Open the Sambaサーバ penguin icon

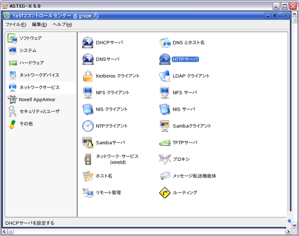coord(88,143)
